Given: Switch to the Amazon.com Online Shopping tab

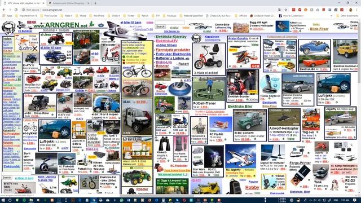Looking at the screenshot, I should (x=68, y=3).
